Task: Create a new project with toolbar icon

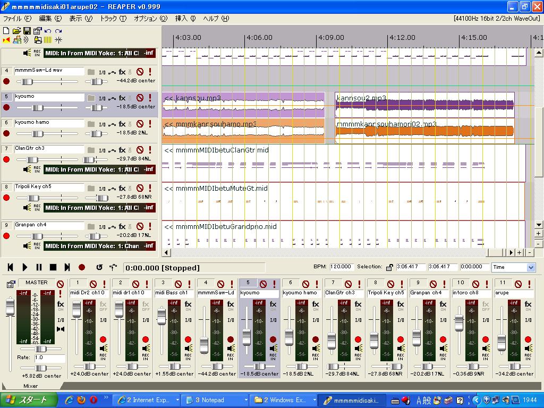Action: click(6, 31)
